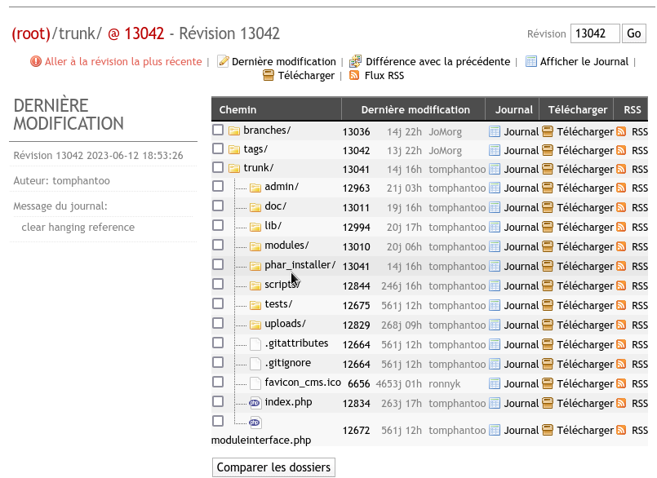Image resolution: width=657 pixels, height=478 pixels.
Task: Click the RSS icon in trunk/ row
Action: click(x=621, y=169)
